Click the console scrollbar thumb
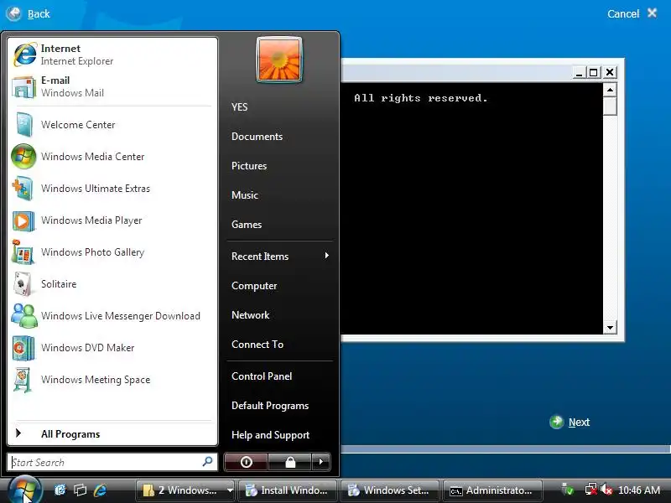The image size is (671, 503). (x=610, y=106)
